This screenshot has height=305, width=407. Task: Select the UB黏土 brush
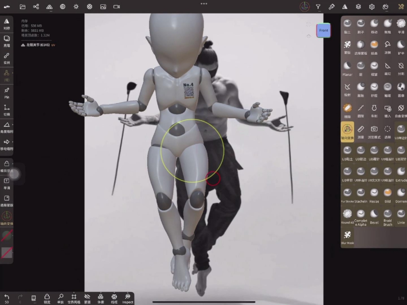(347, 153)
